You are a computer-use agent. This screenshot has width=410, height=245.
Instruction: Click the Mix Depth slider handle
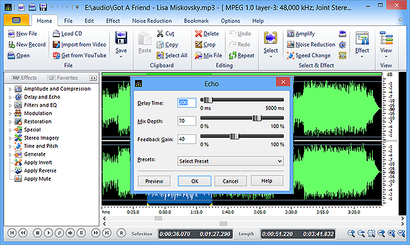pos(257,118)
